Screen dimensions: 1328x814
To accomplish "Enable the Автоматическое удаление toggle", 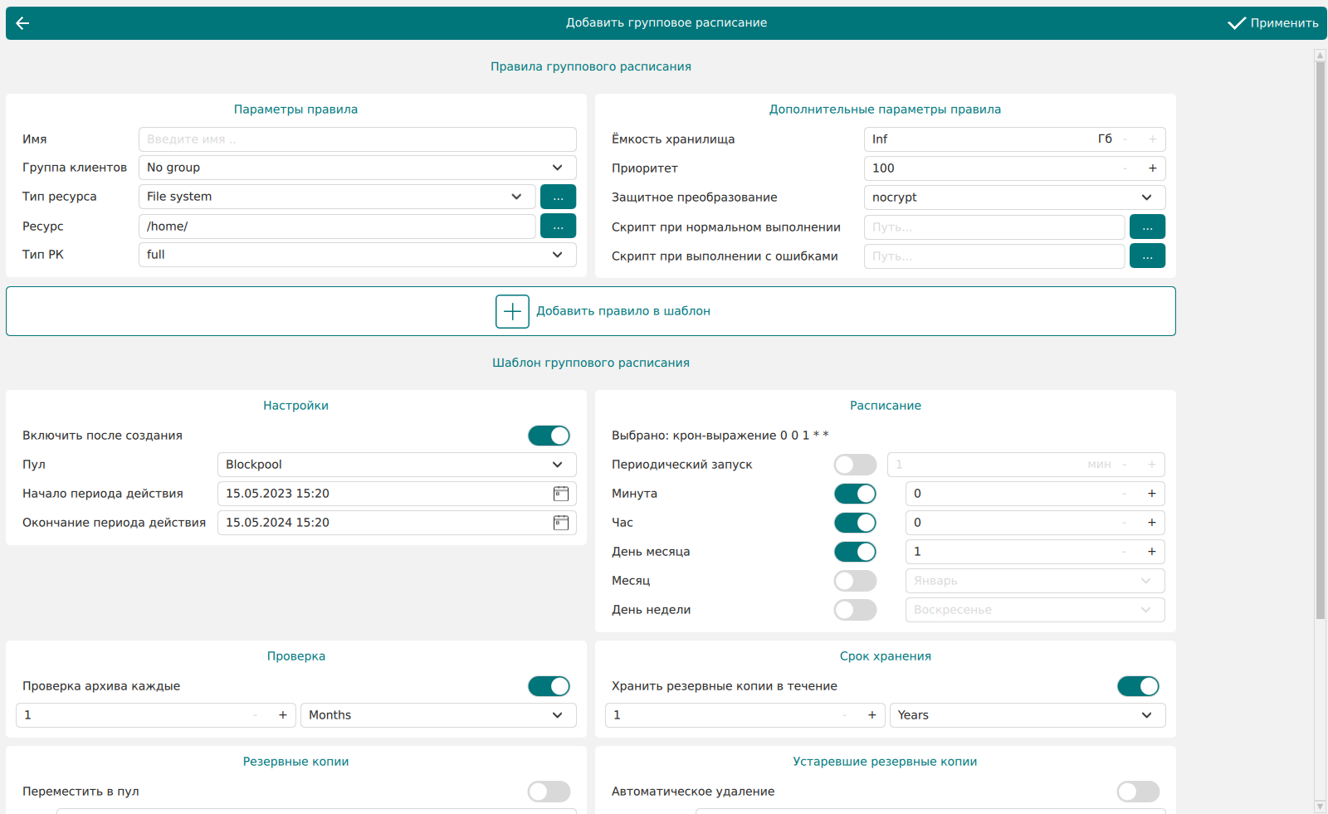I will (x=1138, y=792).
